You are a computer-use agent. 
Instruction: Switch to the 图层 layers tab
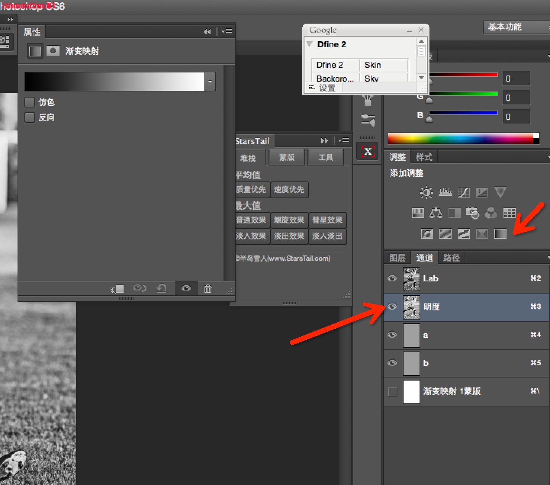click(x=397, y=258)
